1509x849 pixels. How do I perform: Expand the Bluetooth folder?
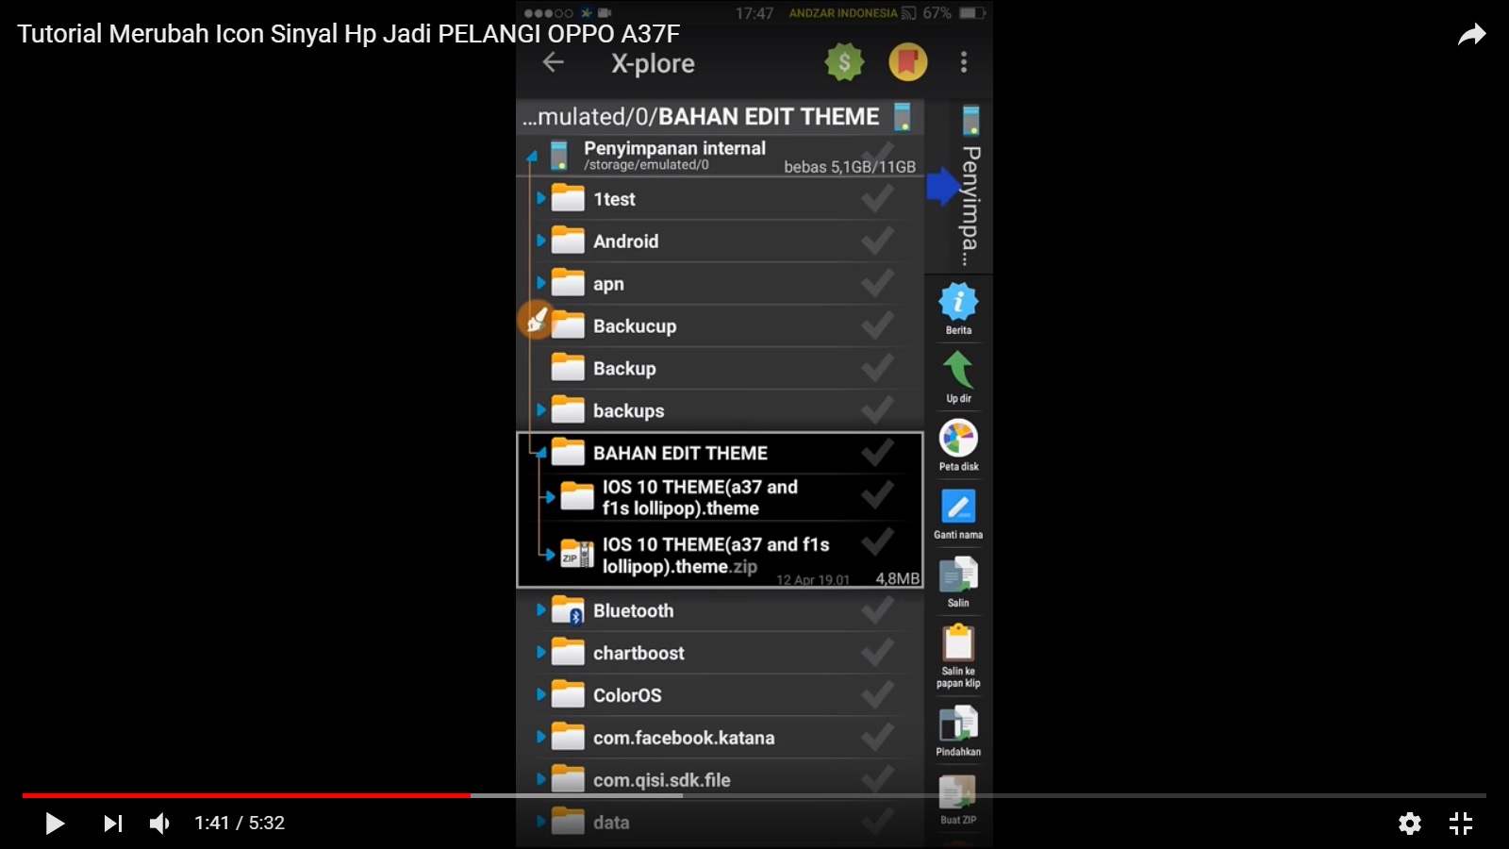coord(539,610)
